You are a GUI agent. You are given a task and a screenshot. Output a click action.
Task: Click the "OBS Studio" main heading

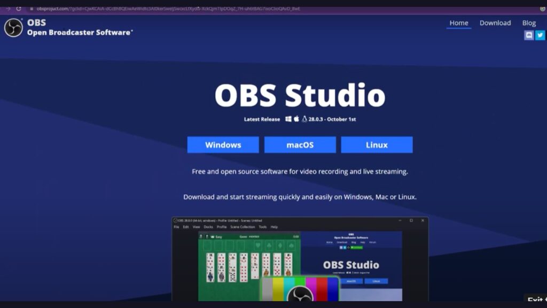point(300,95)
